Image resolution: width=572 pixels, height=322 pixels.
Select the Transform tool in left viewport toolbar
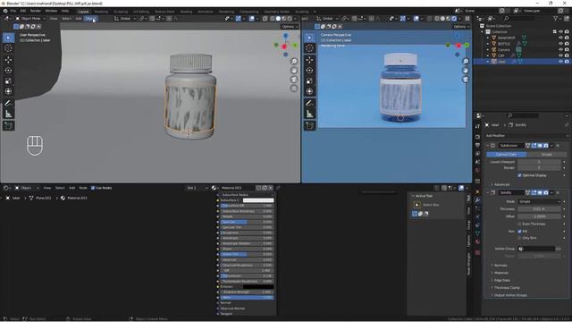pos(8,91)
